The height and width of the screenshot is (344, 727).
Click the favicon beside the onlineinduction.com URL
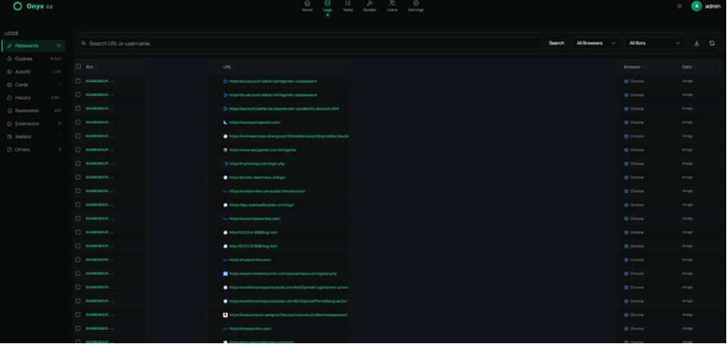[x=225, y=274]
